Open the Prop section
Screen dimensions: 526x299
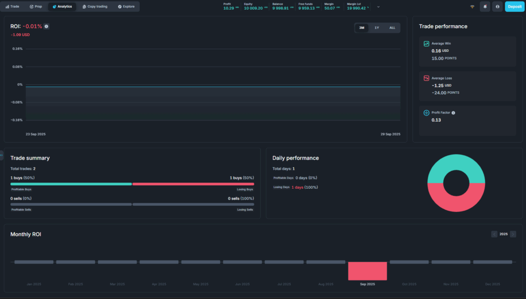[36, 7]
